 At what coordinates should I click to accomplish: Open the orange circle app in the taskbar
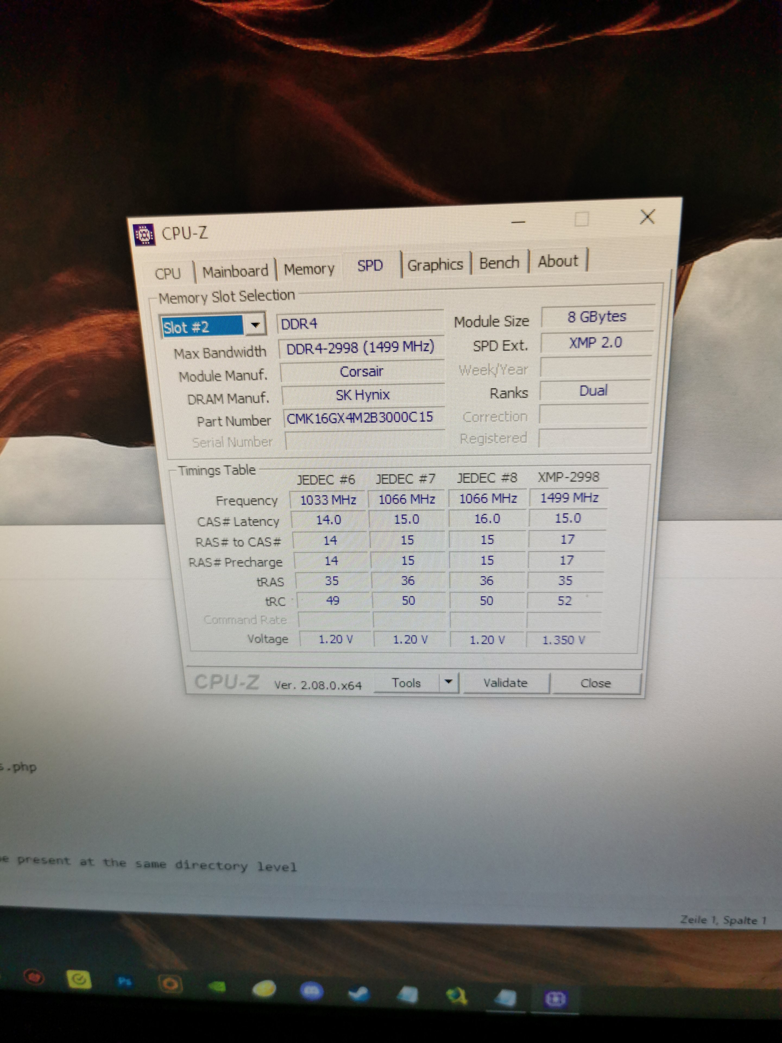point(170,984)
